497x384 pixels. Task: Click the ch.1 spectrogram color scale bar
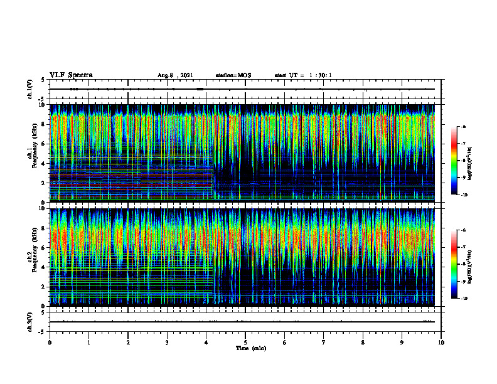click(x=454, y=161)
